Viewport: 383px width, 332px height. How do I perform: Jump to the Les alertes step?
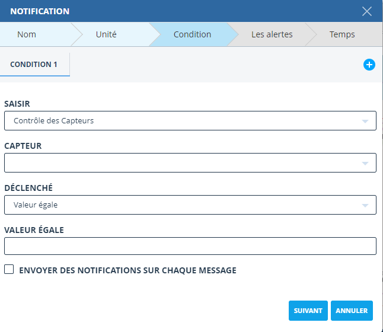[x=272, y=34]
